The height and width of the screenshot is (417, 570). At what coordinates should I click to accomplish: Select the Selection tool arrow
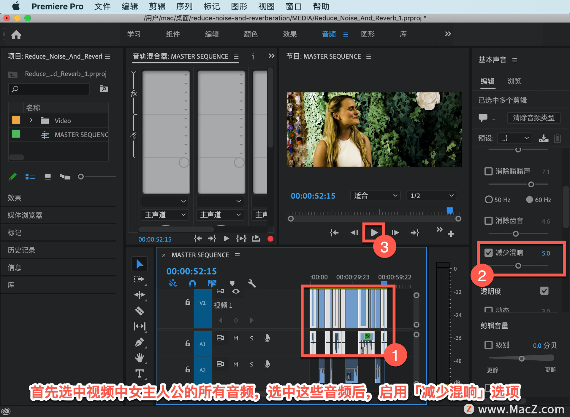pyautogui.click(x=140, y=264)
